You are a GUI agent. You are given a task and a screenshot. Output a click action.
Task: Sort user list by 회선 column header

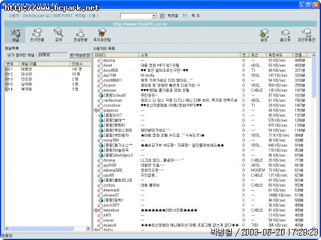257,55
